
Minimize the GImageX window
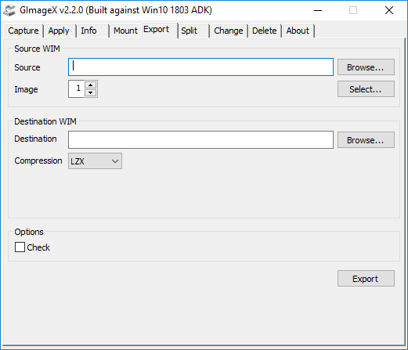click(318, 10)
